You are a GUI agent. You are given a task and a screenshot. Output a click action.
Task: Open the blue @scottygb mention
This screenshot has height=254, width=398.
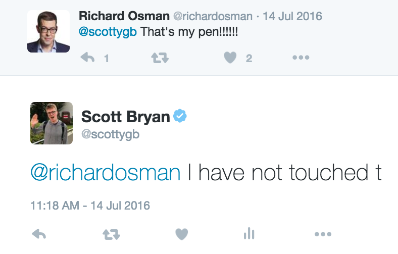pos(108,32)
